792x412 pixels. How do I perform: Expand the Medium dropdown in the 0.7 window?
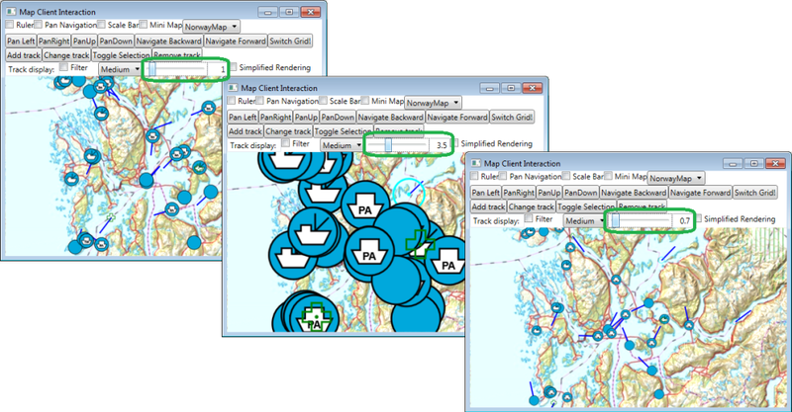584,221
